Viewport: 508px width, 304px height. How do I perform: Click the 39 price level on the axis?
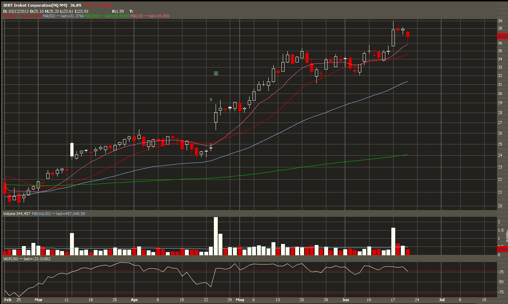500,21
